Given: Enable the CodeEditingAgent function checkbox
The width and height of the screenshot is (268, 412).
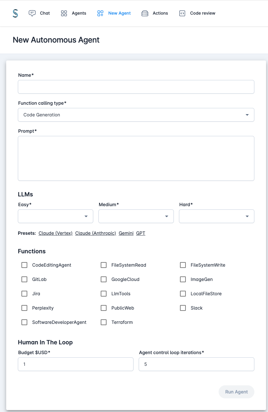Looking at the screenshot, I should click(x=24, y=265).
